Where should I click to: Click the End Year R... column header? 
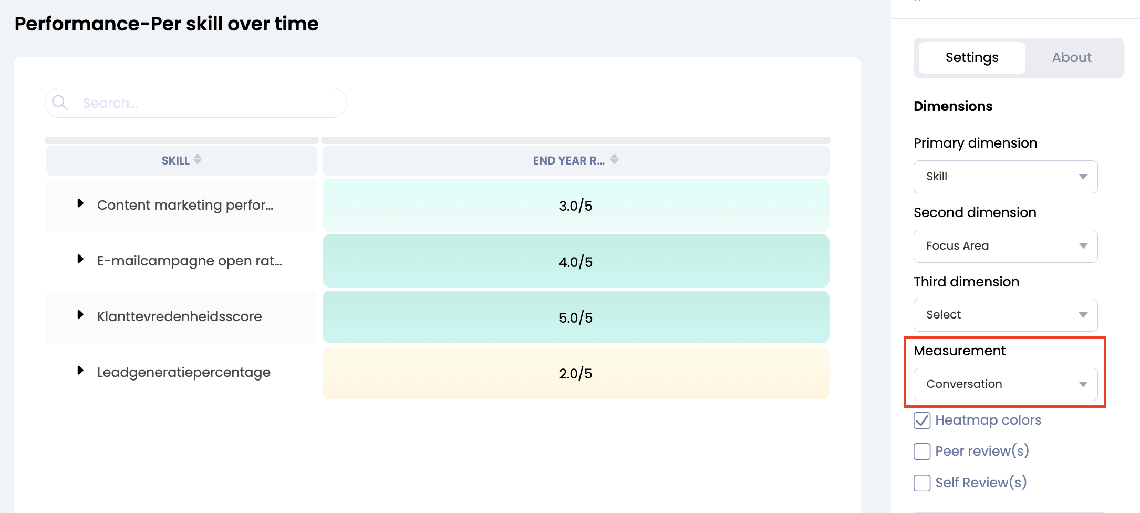(568, 161)
